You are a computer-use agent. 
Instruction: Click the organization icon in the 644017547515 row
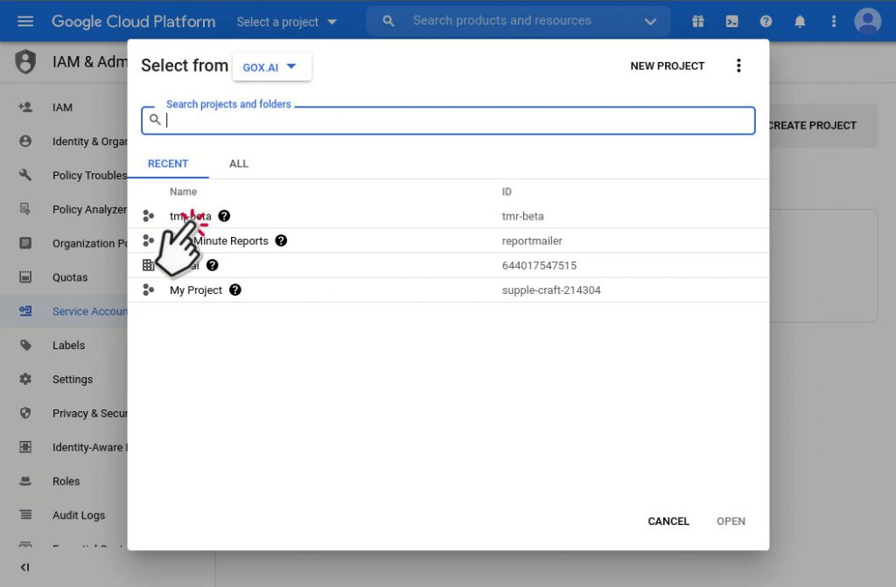148,265
